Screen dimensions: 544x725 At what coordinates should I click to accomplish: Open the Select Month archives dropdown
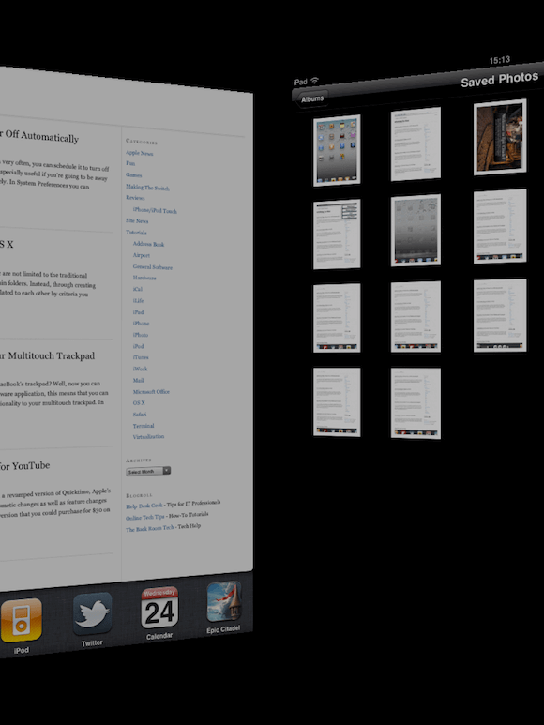click(x=148, y=471)
